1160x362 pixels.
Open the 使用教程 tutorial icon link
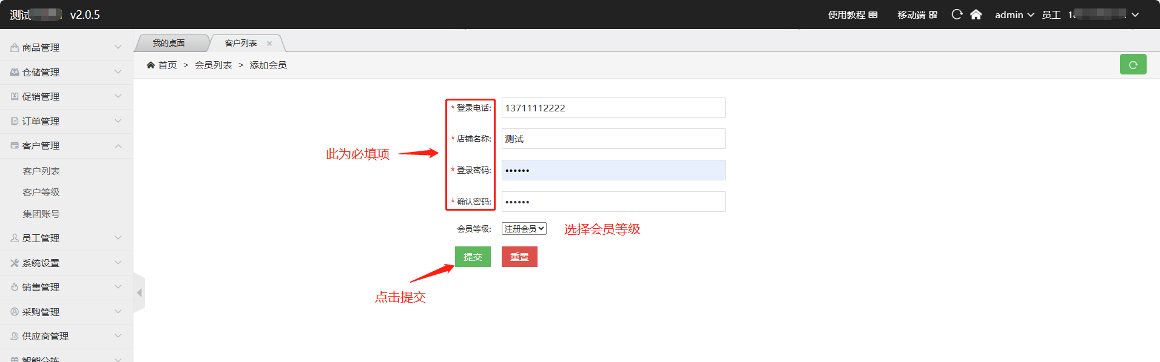point(873,15)
